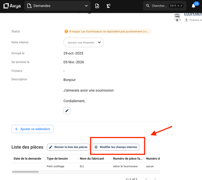Screen dimensions: 202x180
Task: Click 'Modifier les champs internes' button
Action: point(116,147)
